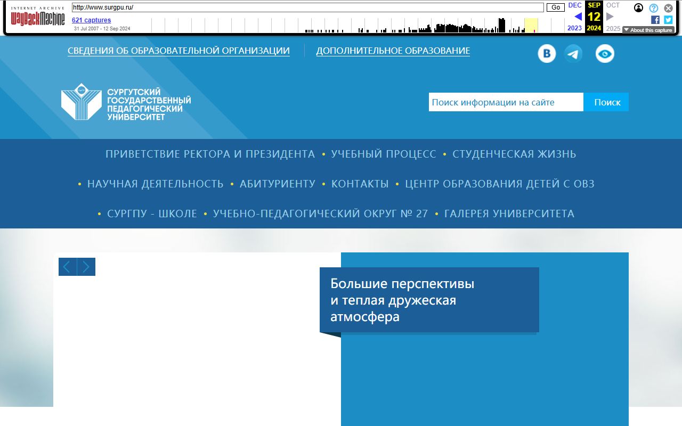Open the Wayback help question icon

pos(654,8)
